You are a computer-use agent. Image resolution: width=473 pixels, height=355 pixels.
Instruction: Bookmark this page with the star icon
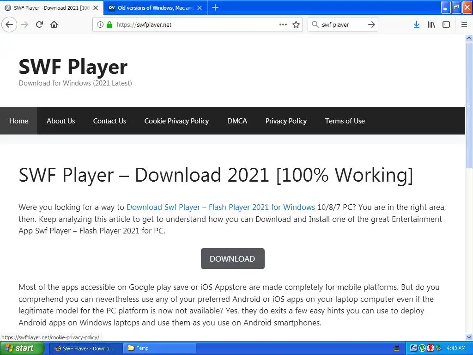pos(296,24)
